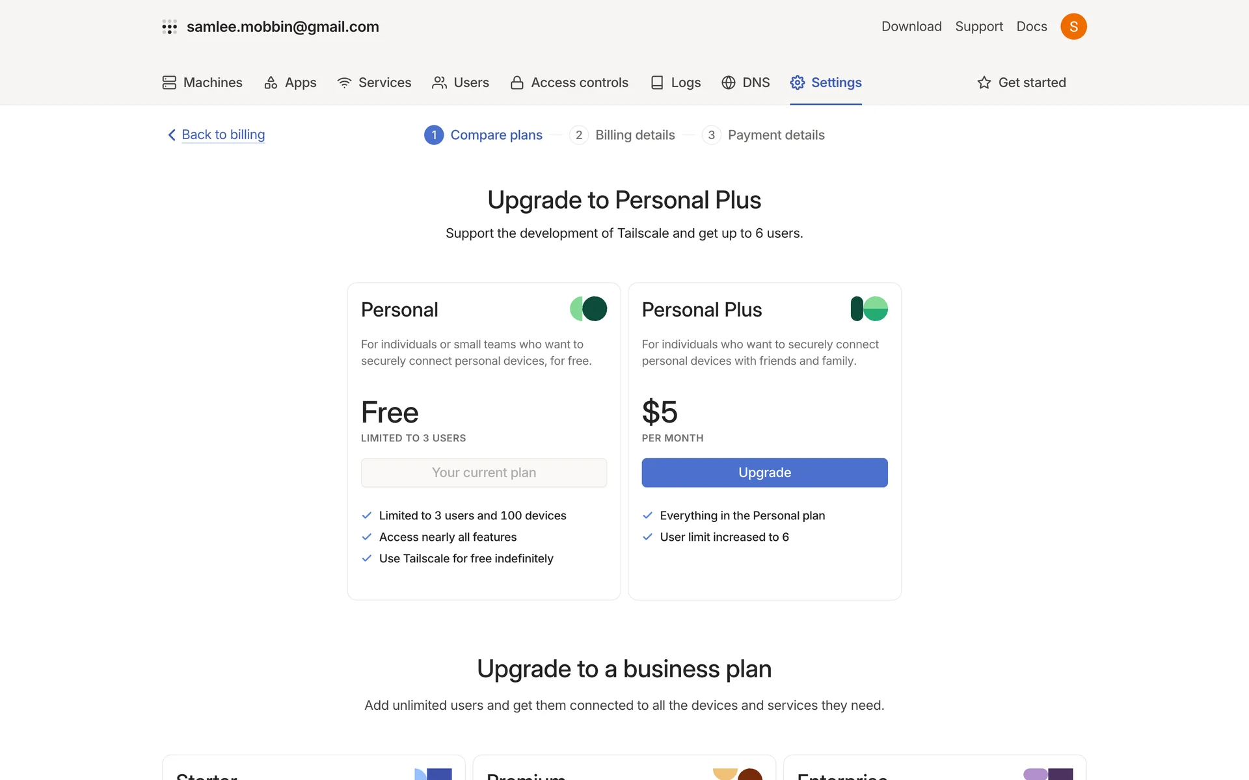The height and width of the screenshot is (780, 1249).
Task: Open the orange S account avatar
Action: pos(1073,27)
